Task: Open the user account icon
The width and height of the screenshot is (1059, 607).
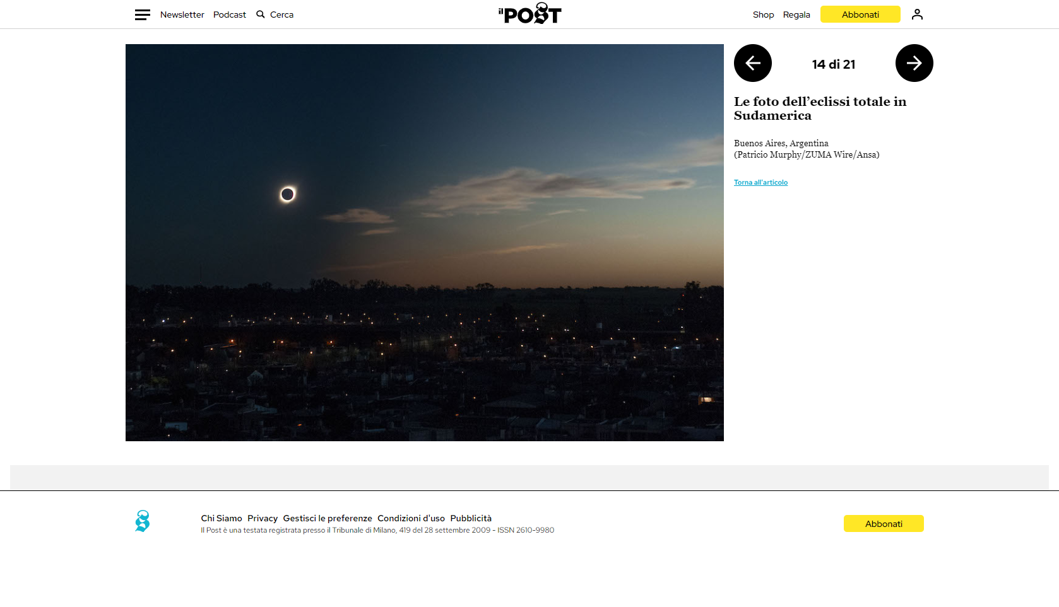Action: (917, 14)
